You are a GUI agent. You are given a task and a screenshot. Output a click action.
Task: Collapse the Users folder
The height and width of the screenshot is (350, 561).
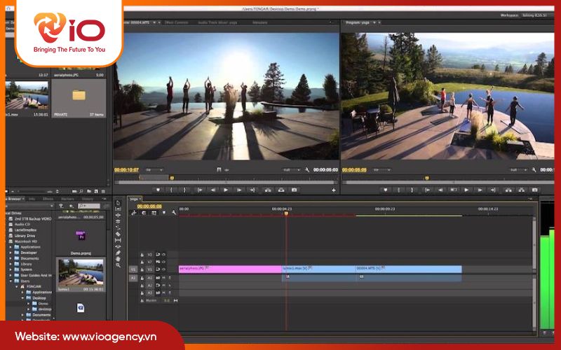[x=11, y=281]
